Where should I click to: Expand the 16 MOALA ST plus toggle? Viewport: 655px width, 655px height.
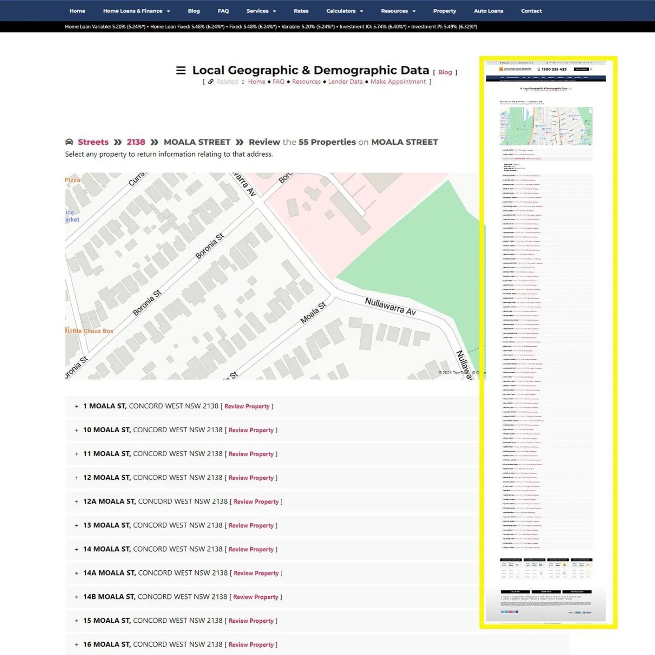click(76, 645)
